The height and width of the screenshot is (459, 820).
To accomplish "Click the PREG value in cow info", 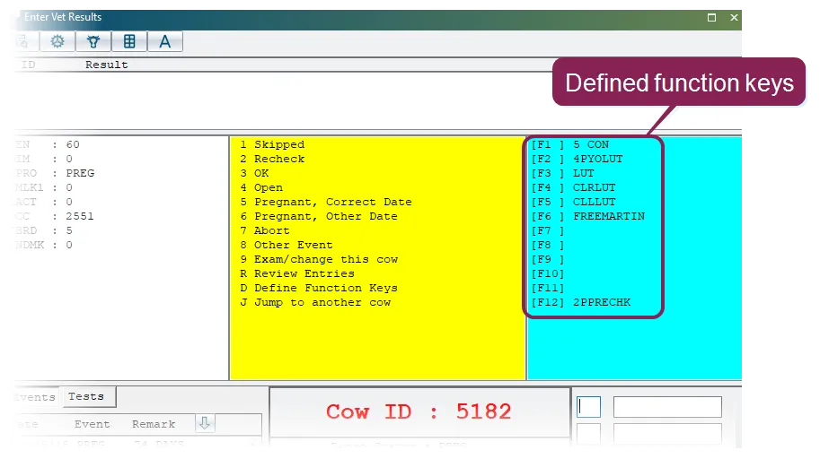I will point(80,173).
